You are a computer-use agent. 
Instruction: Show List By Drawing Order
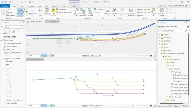5,31
